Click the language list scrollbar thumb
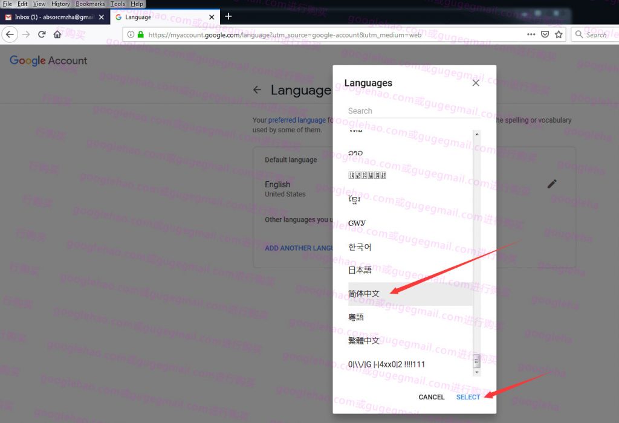The image size is (619, 423). [476, 361]
